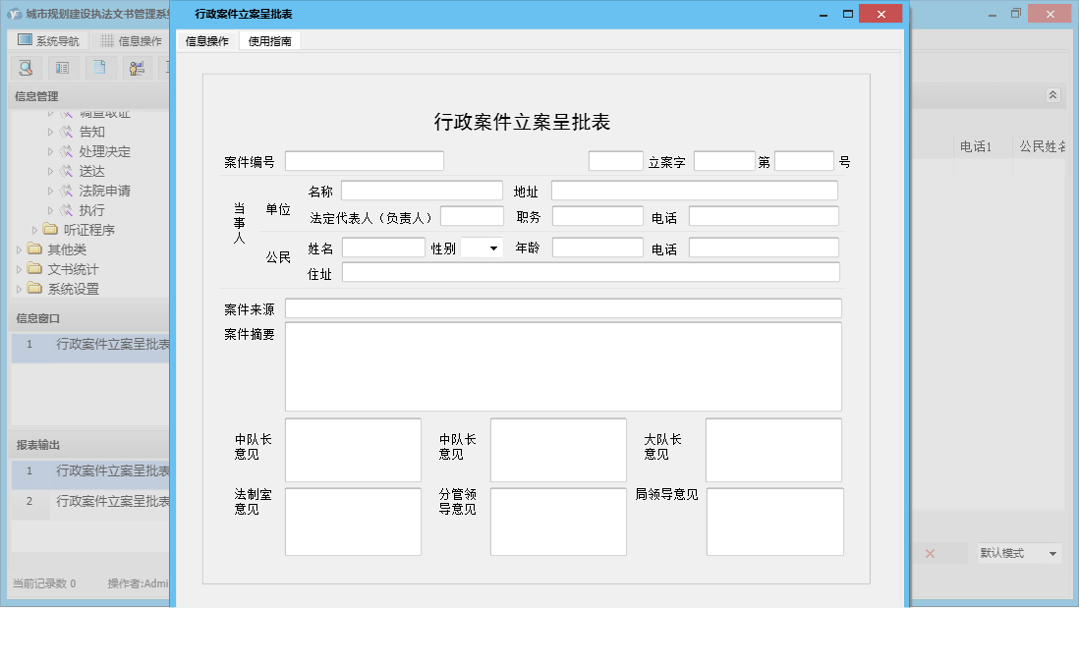The height and width of the screenshot is (663, 1079).
Task: Select the search (magnifier) toolbar icon
Action: [x=27, y=68]
